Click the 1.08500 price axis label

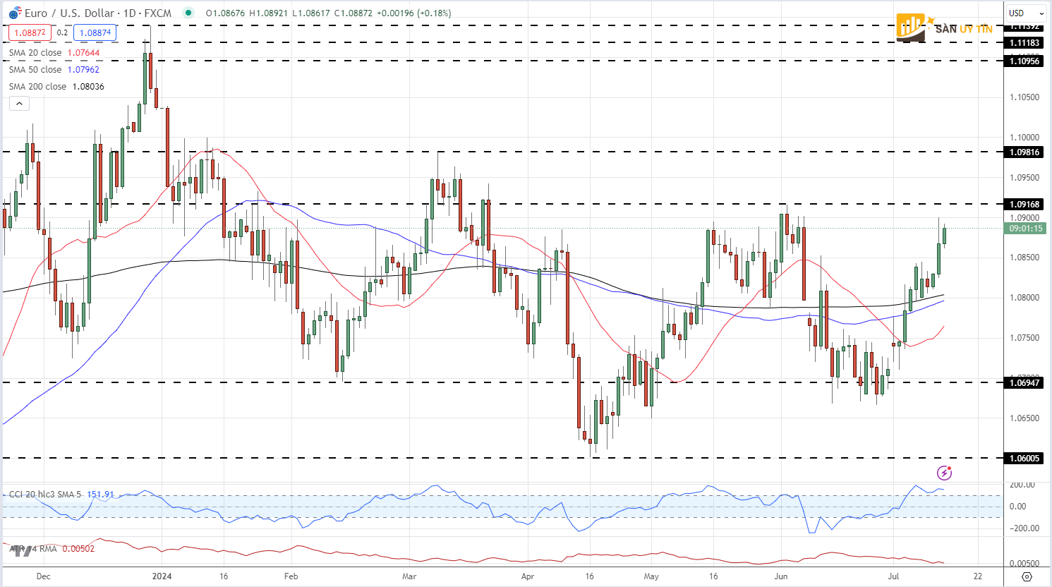point(1024,258)
